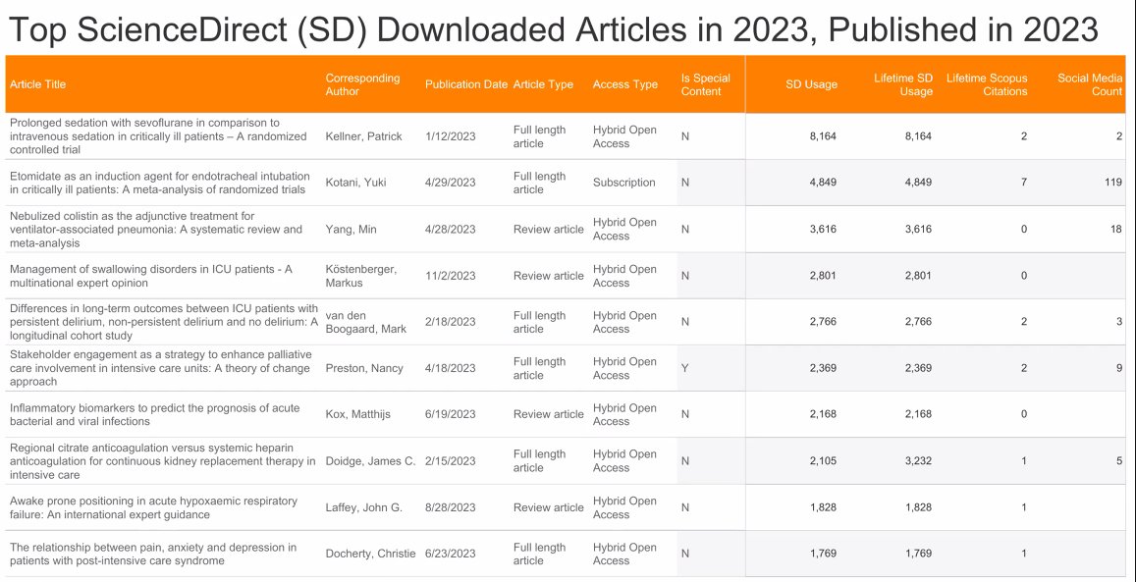The width and height of the screenshot is (1136, 582).
Task: Click social media count 18
Action: coord(1116,229)
